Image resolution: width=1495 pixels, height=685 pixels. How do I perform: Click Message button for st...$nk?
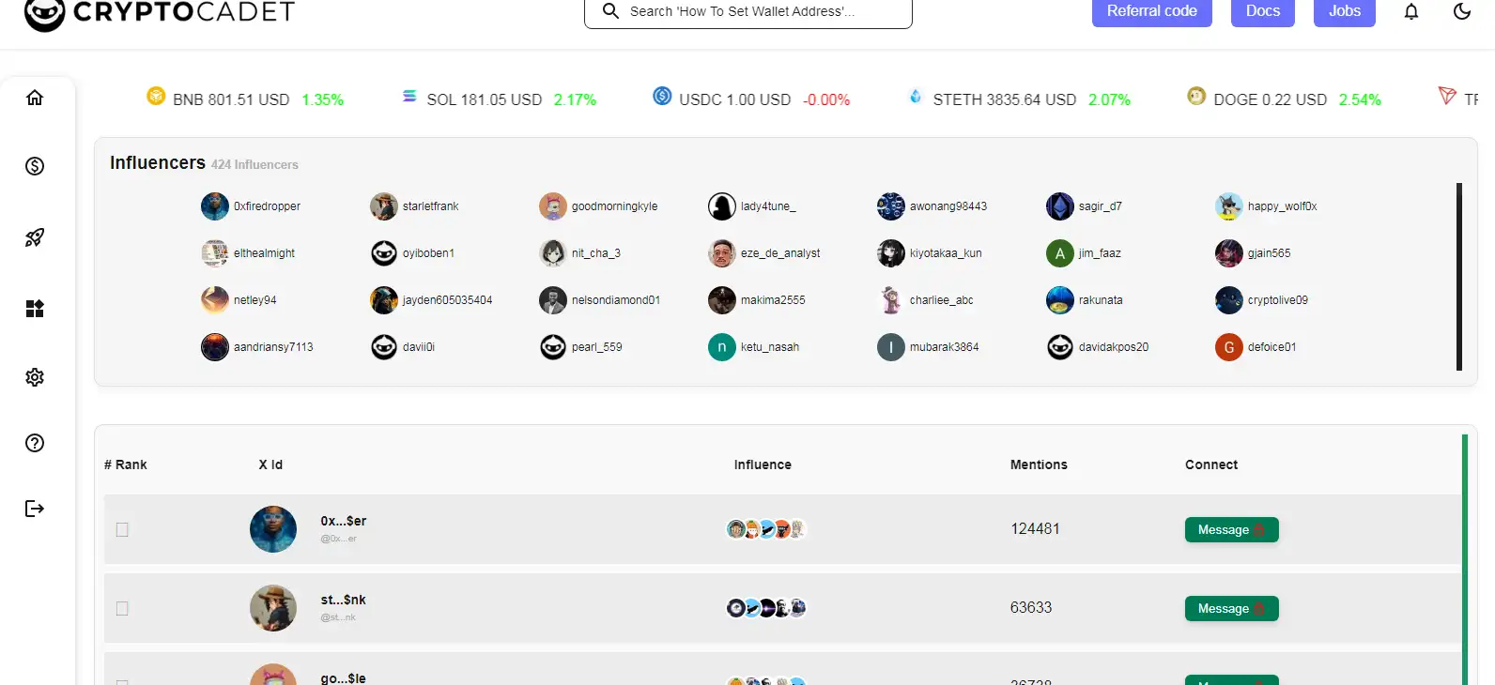(x=1231, y=609)
